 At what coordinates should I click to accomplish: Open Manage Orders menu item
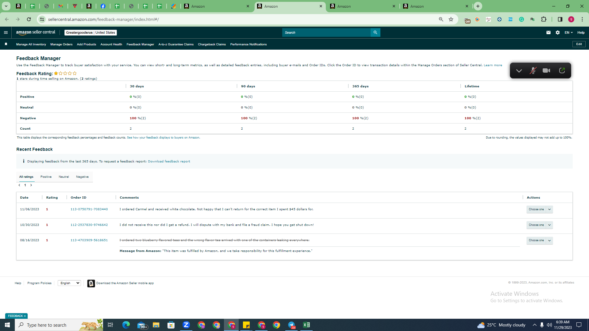[61, 44]
